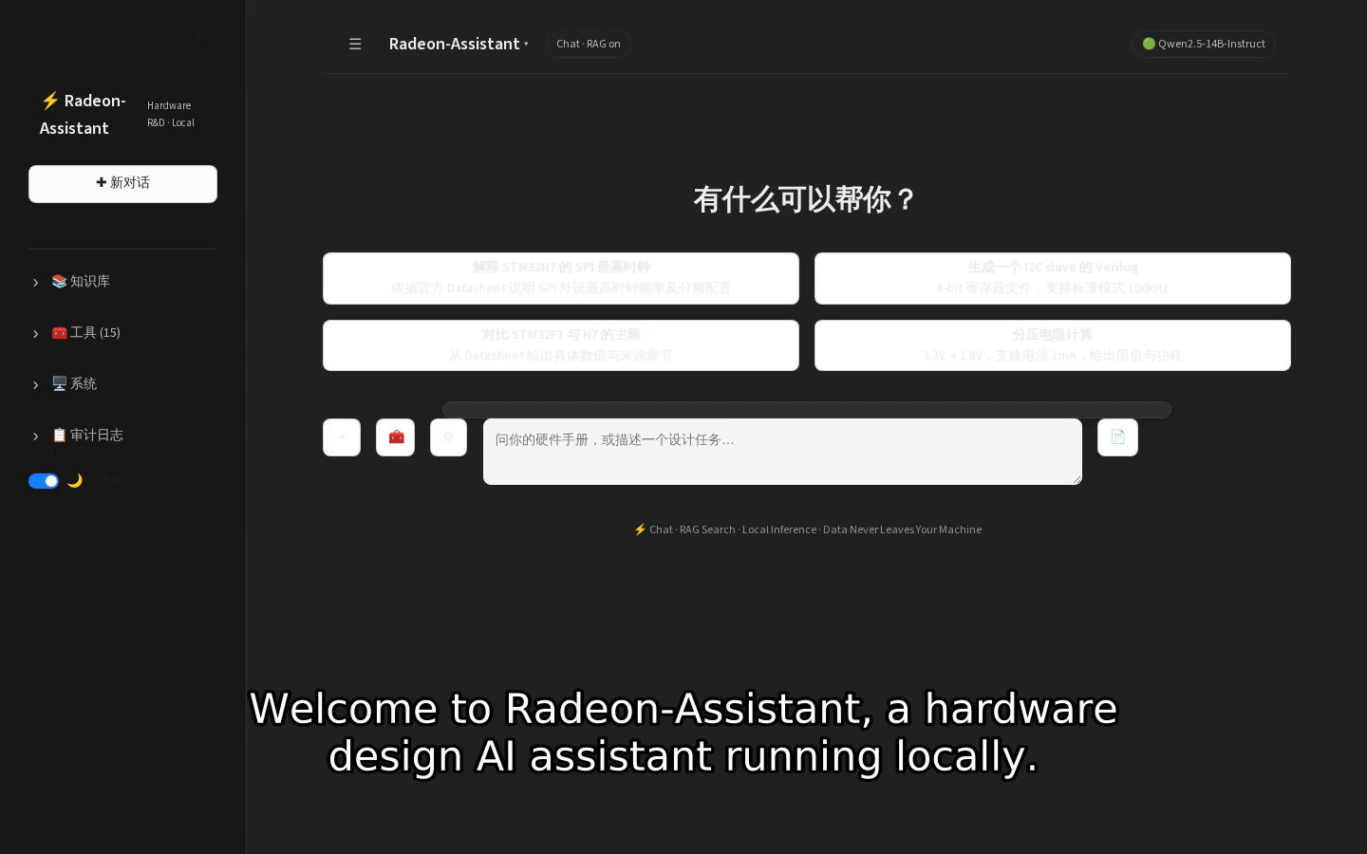The image size is (1367, 854).
Task: Focus the hardware question text input
Action: [x=782, y=452]
